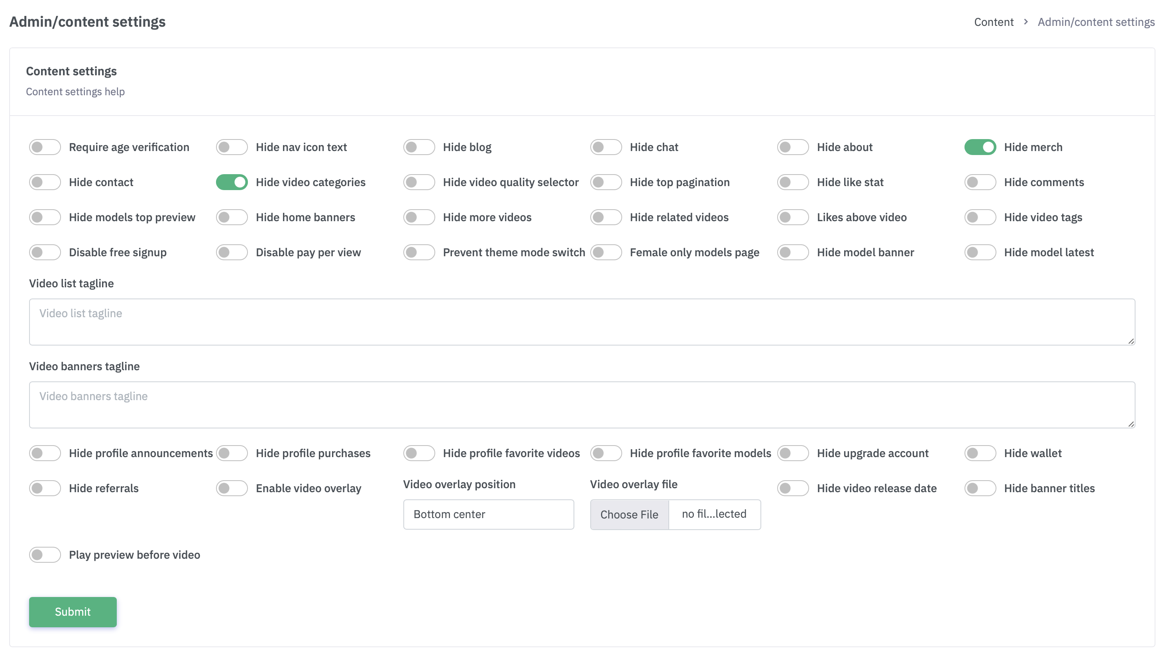Disable the Hide video categories switch
The height and width of the screenshot is (650, 1161).
tap(232, 182)
